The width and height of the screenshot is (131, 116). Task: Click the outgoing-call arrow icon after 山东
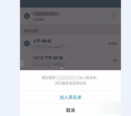[69, 47]
